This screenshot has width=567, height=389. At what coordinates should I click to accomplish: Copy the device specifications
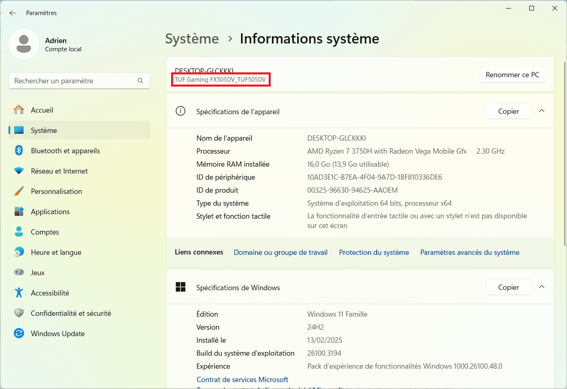508,111
